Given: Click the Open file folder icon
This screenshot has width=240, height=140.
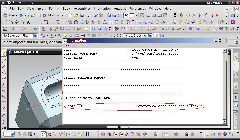Looking at the screenshot, I should point(76,15).
